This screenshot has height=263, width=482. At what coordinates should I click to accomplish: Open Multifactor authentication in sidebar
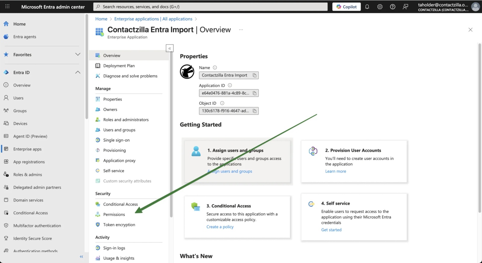(x=37, y=226)
